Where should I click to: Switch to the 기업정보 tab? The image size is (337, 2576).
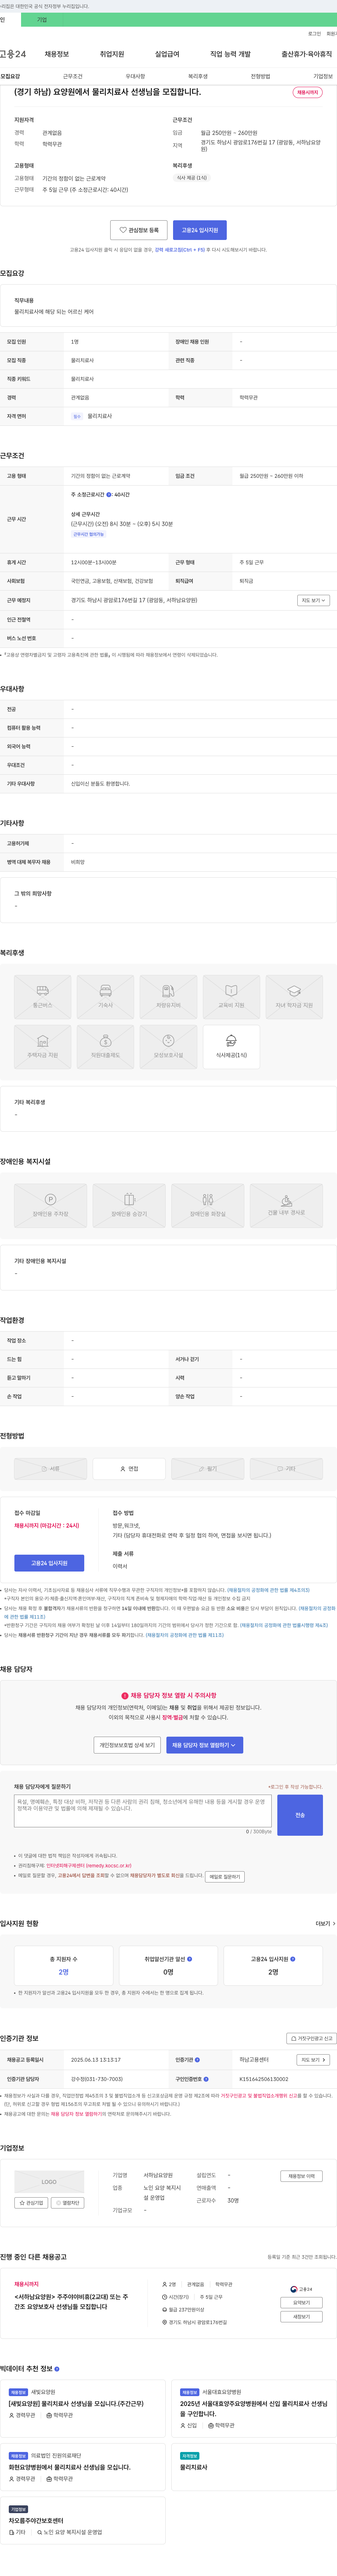(323, 76)
